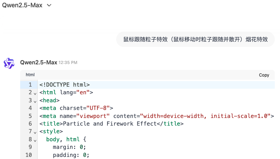This screenshot has height=159, width=280.
Task: Click the Qwen2.5-Max sender name in the response
Action: point(39,62)
